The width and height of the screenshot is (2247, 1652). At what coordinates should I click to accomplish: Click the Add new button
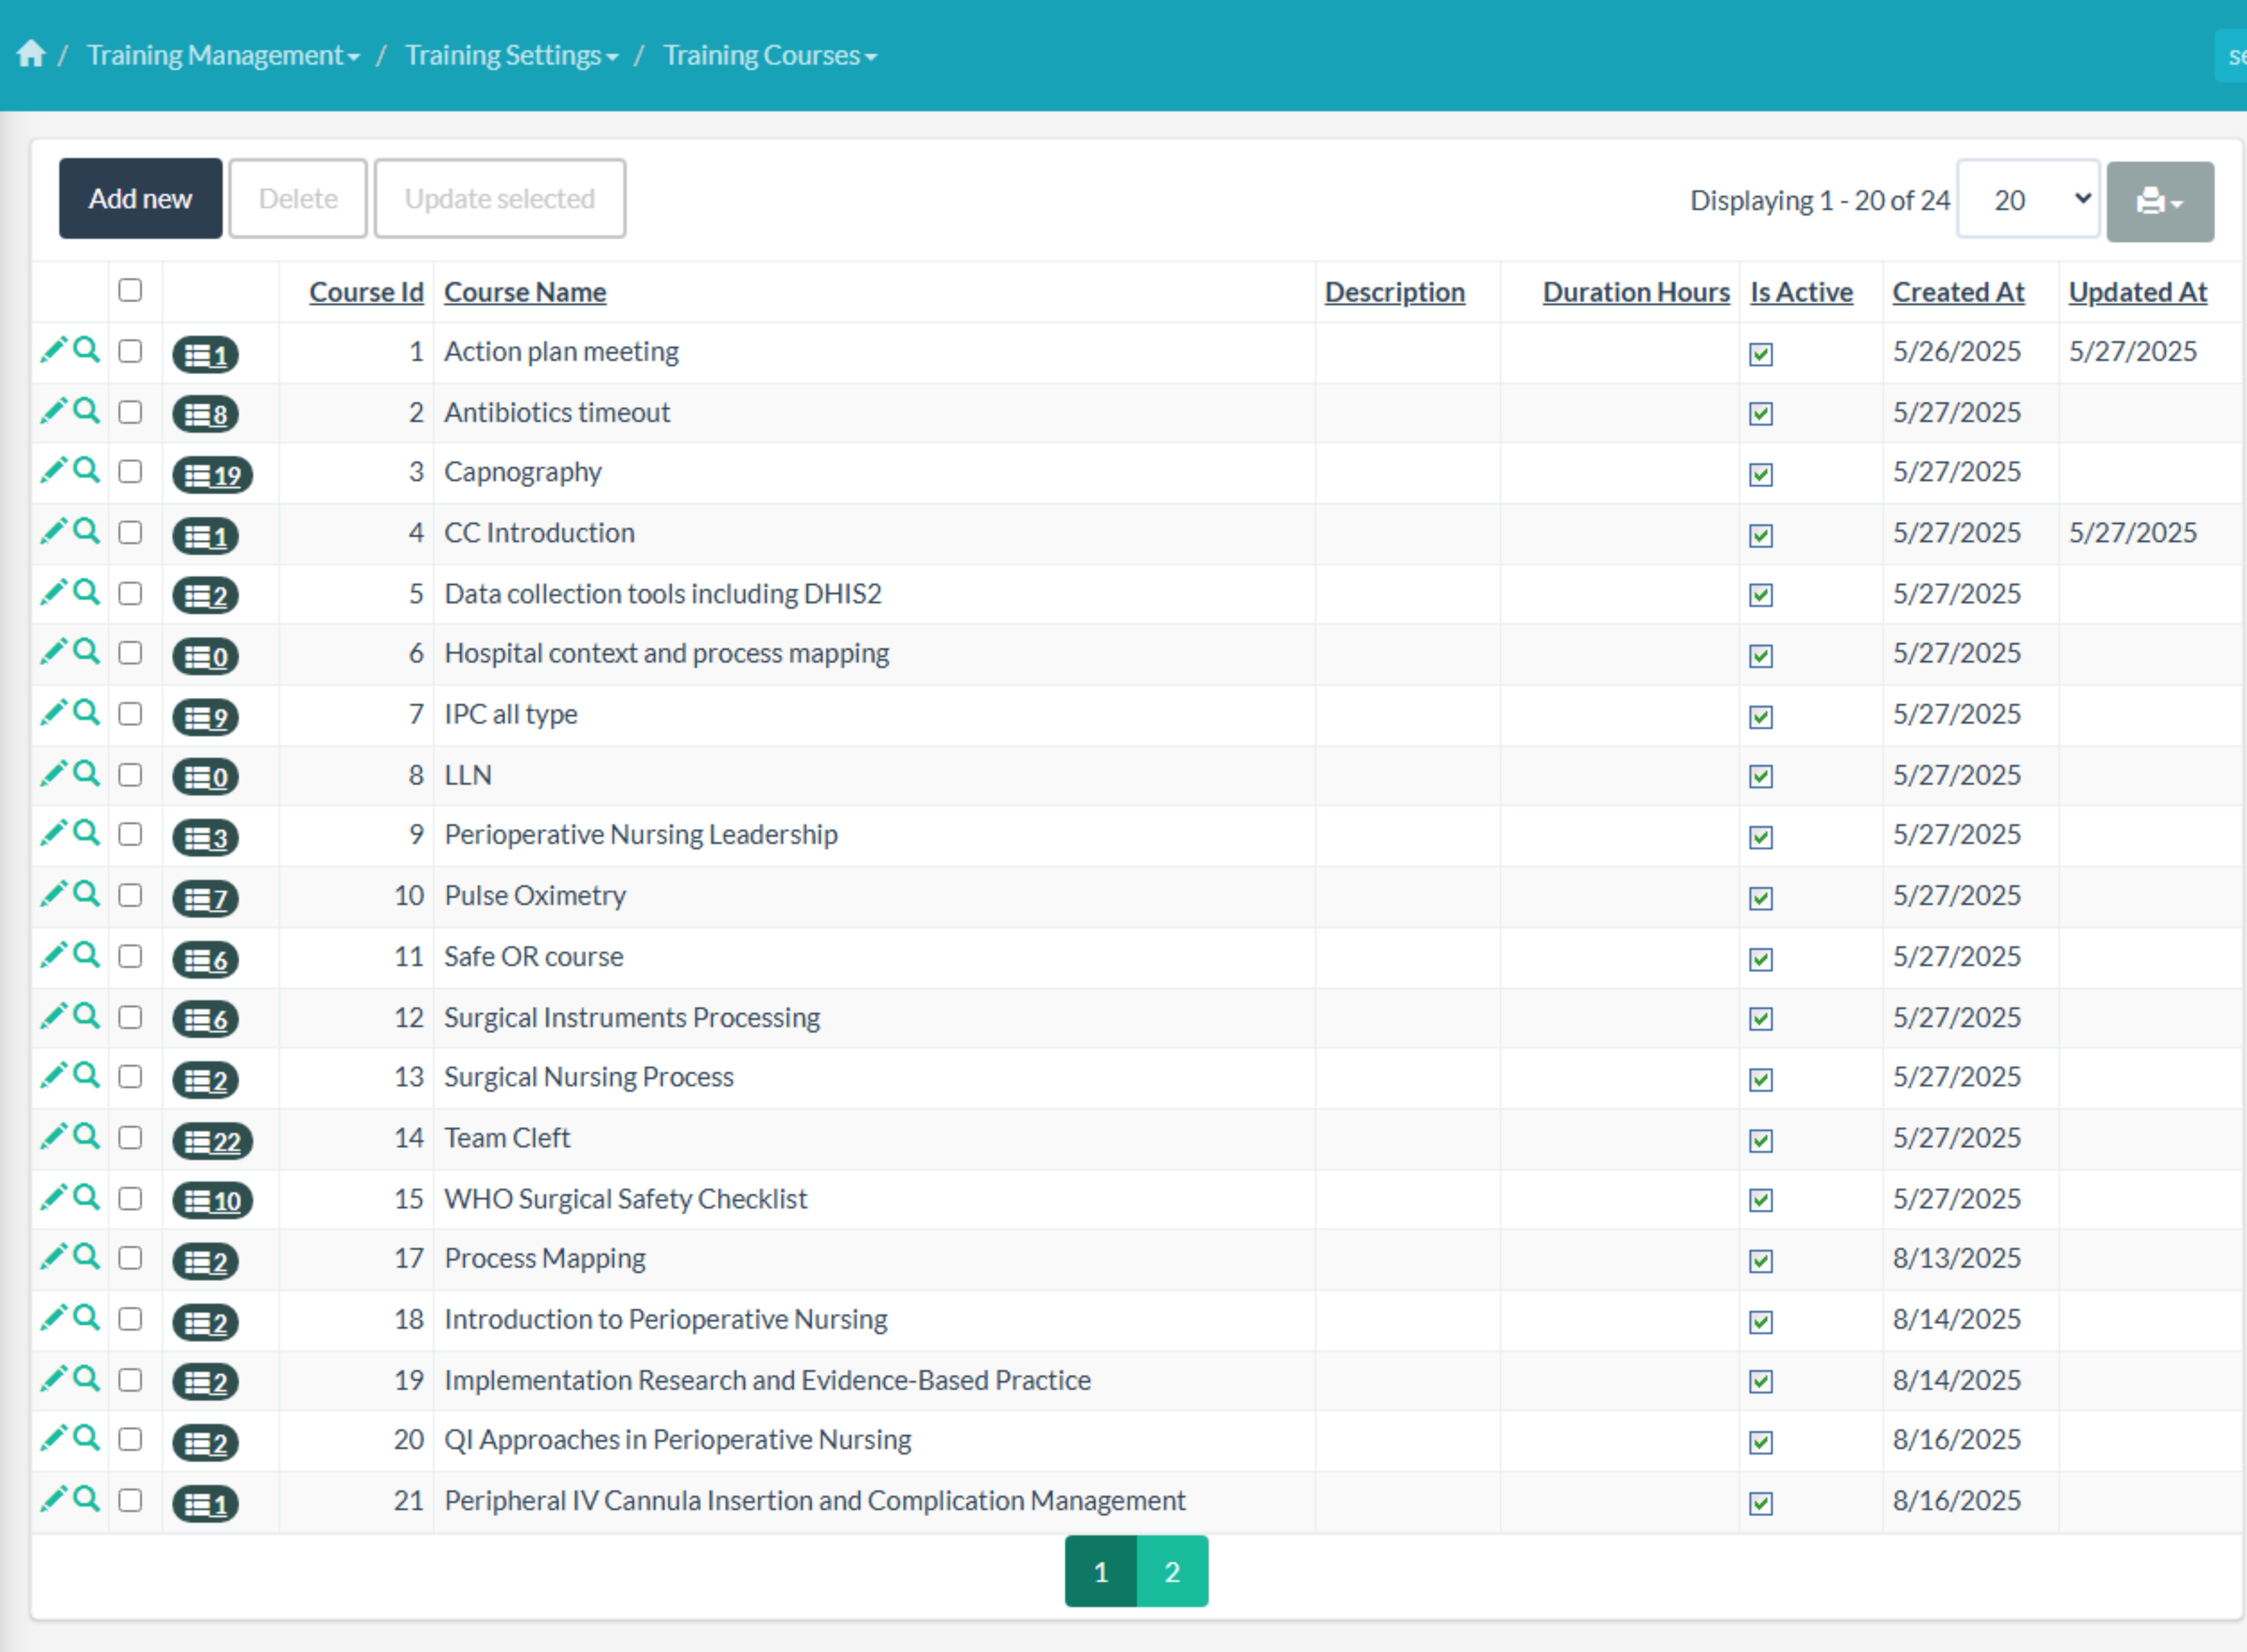click(140, 198)
